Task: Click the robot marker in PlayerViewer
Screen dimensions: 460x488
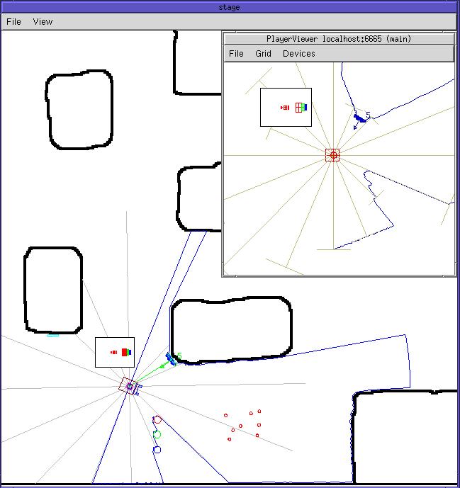Action: [x=332, y=154]
